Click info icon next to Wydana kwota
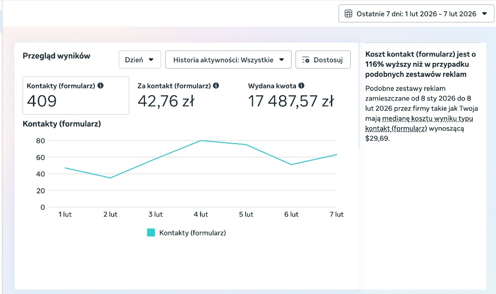 301,86
